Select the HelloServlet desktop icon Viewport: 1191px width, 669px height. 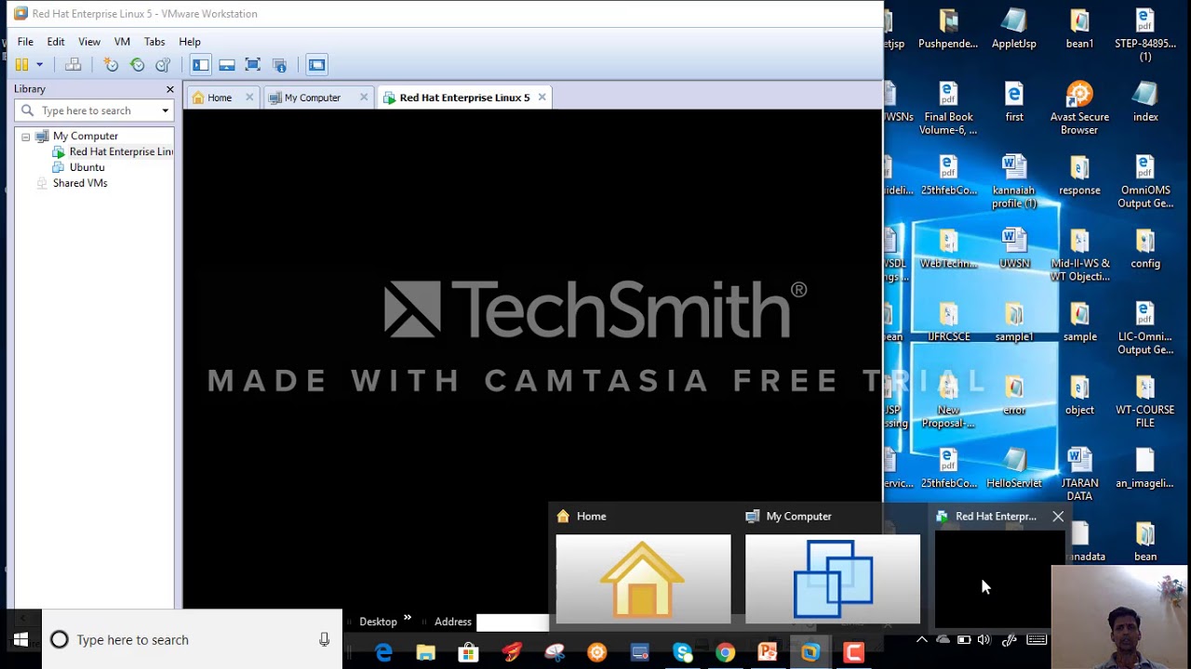pos(1014,467)
